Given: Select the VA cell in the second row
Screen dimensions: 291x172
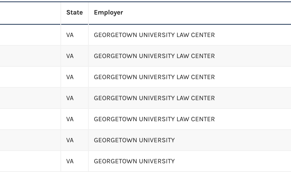Looking at the screenshot, I should (70, 56).
